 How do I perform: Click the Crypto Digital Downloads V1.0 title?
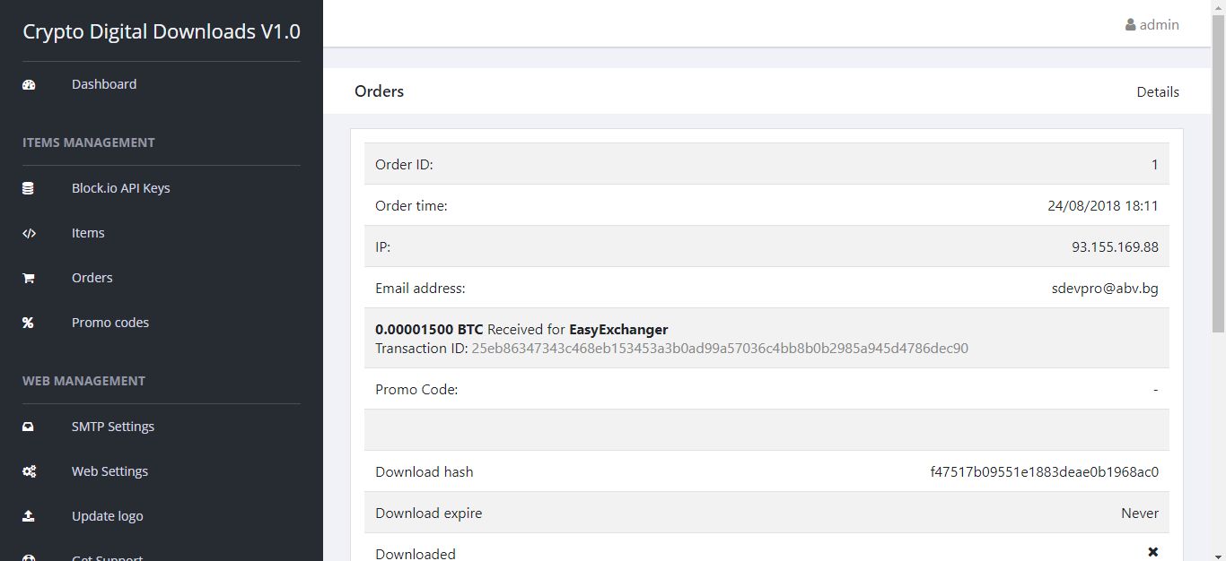pyautogui.click(x=162, y=31)
